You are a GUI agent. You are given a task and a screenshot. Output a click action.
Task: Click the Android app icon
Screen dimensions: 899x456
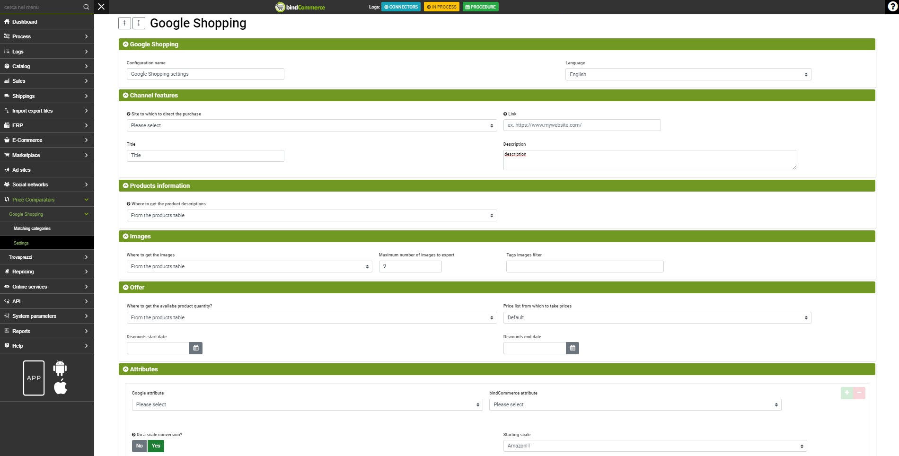tap(60, 368)
